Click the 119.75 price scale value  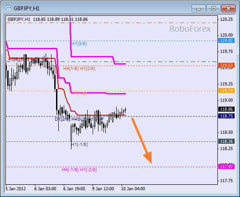point(226,52)
